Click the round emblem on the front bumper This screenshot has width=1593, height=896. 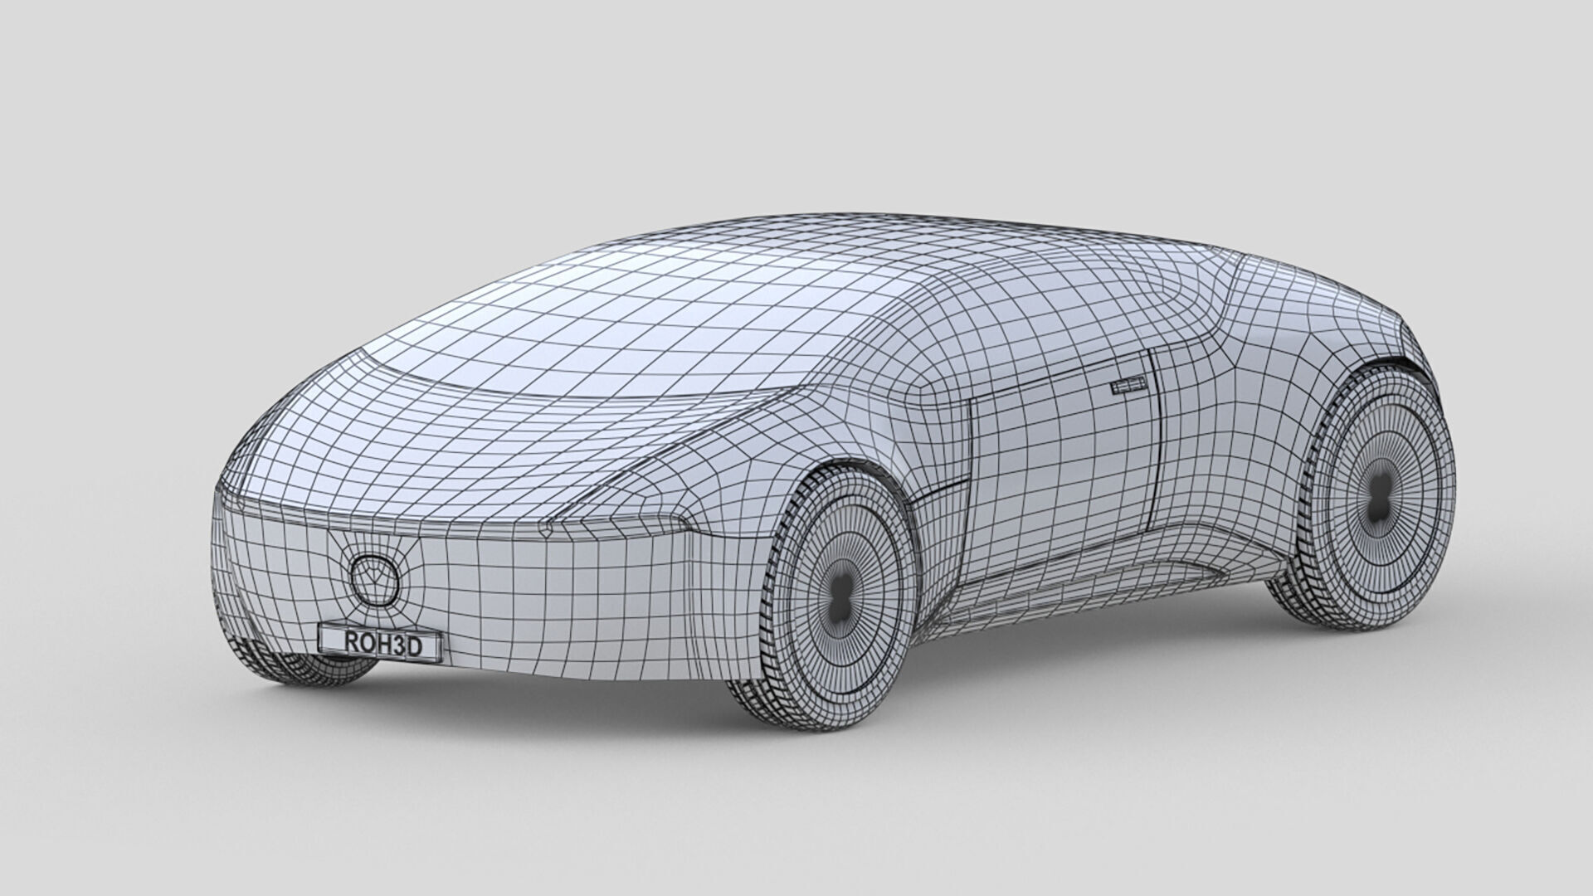point(374,578)
